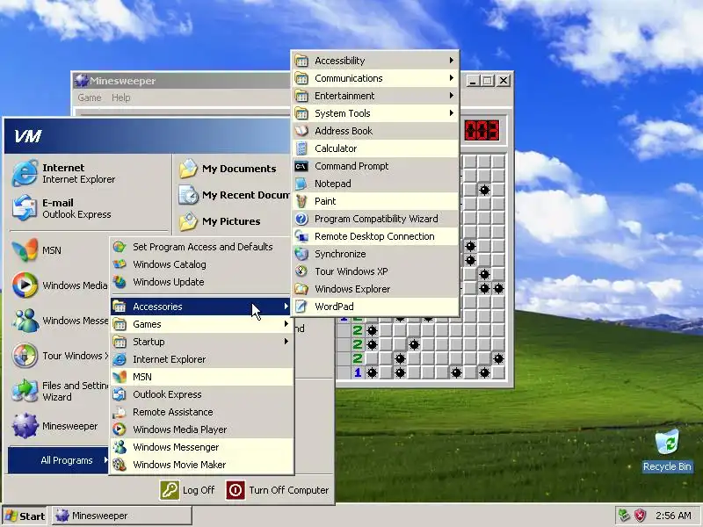
Task: Click the MSN butterfly icon in Start menu left column
Action: 25,250
